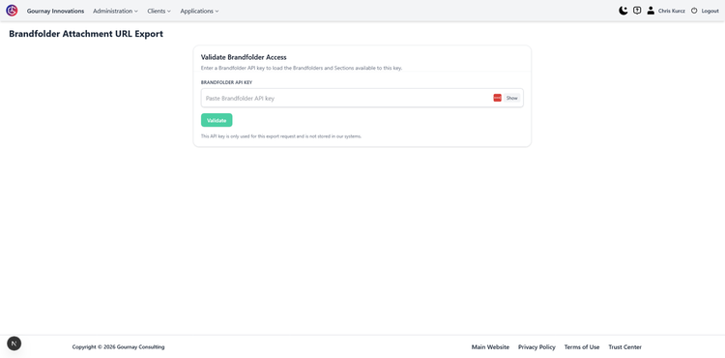The image size is (725, 358).
Task: Click the Logout link
Action: 710,11
